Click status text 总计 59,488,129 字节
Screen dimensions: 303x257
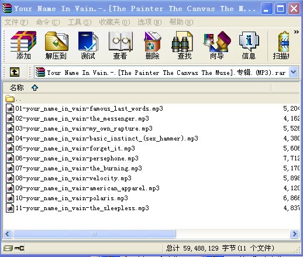[x=201, y=248]
